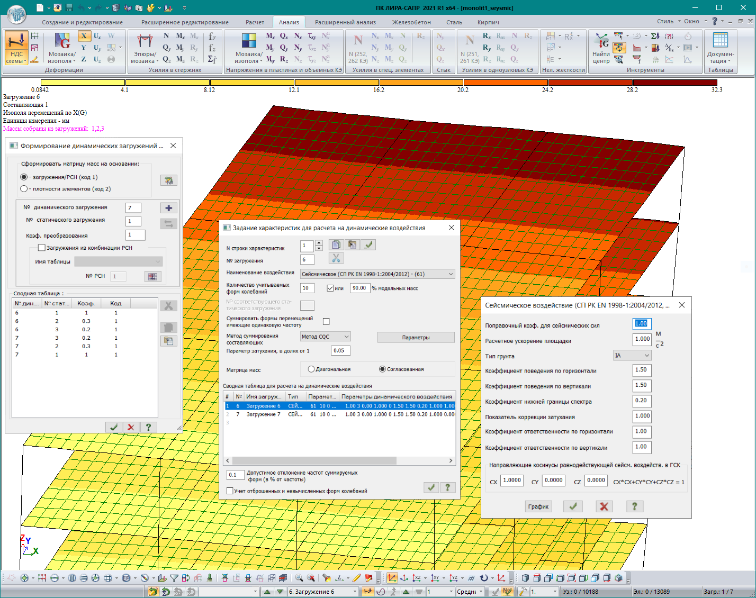The image size is (756, 598).
Task: Expand the Тип грунта dropdown
Action: tap(646, 356)
